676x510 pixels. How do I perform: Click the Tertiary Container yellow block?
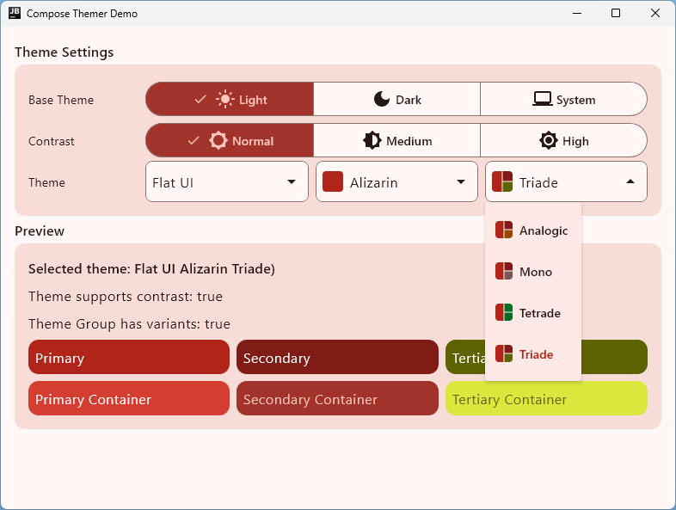[x=546, y=398]
